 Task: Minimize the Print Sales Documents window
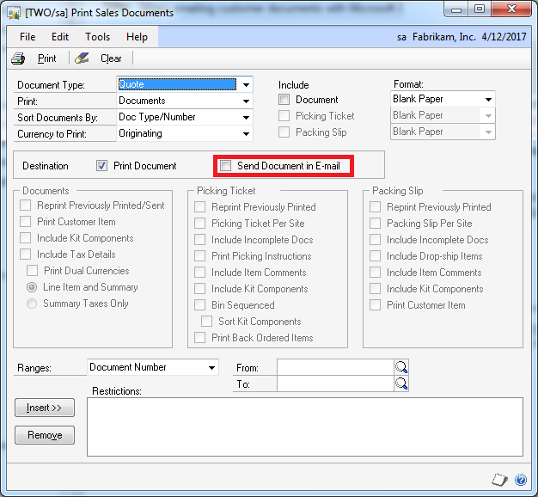pyautogui.click(x=456, y=9)
